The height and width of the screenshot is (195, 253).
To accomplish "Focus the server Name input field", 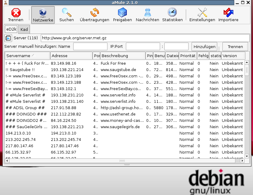I will pos(90,47).
